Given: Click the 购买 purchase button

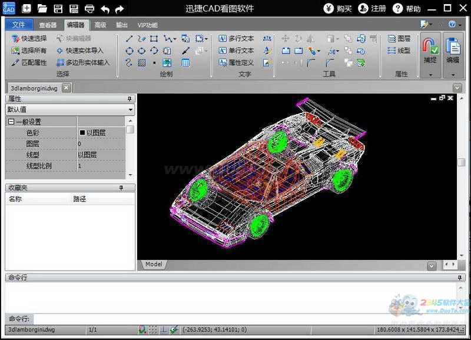Looking at the screenshot, I should click(x=338, y=8).
